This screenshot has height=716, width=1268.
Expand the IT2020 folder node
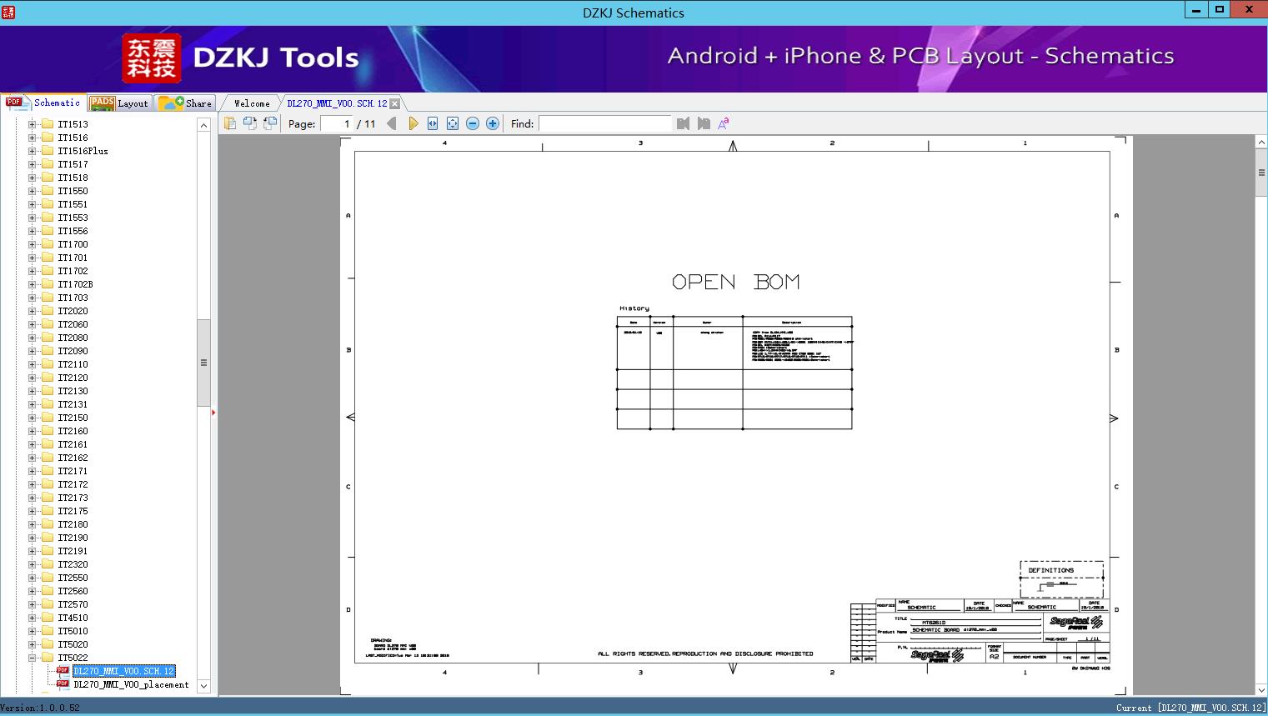32,311
